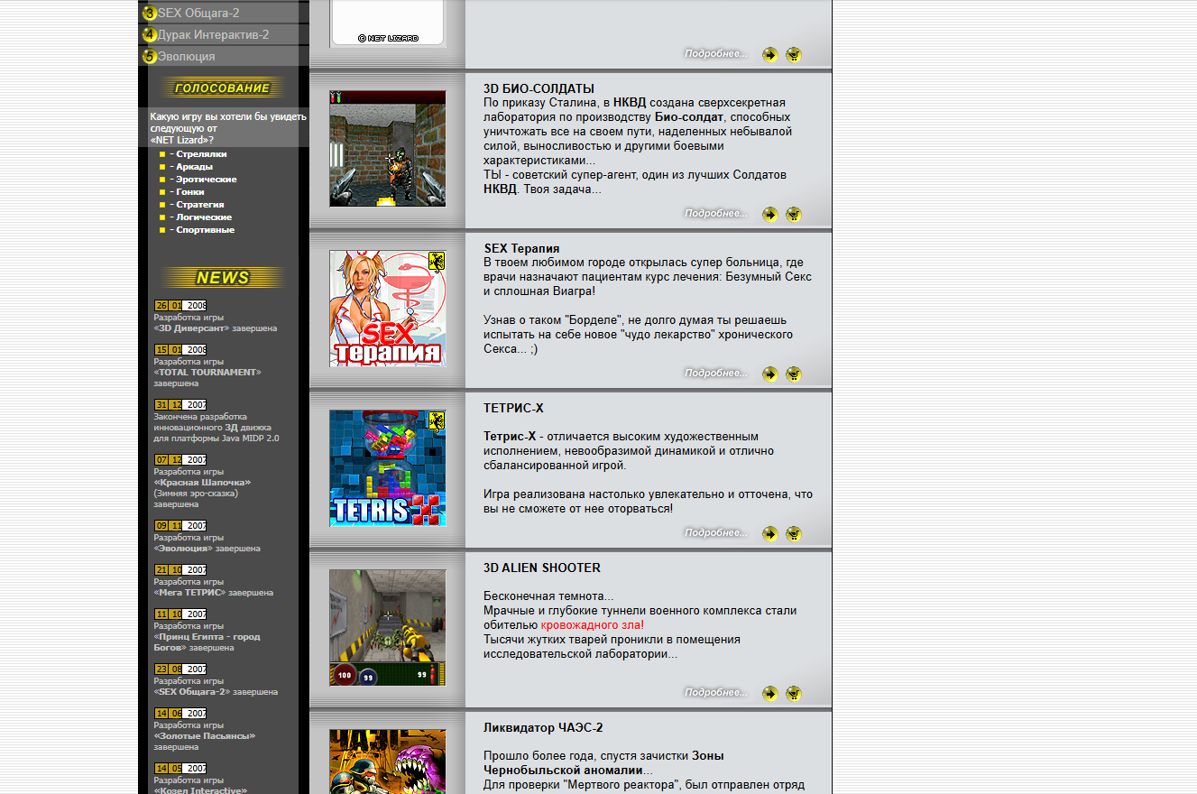
Task: Click Подробнее under 3D ALIEN SHOOTER description
Action: click(x=715, y=693)
